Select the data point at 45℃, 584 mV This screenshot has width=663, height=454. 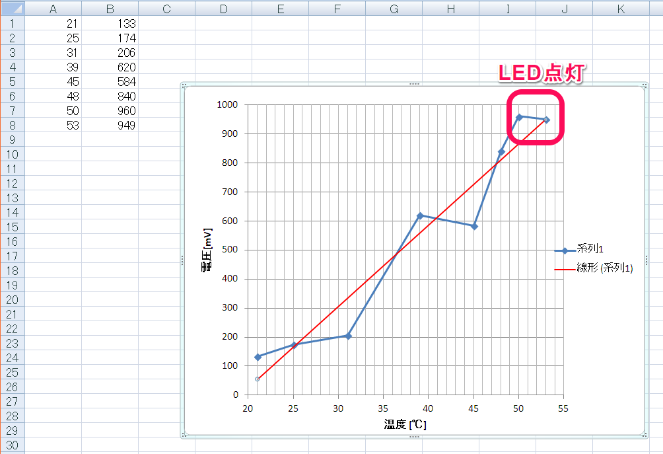(x=474, y=226)
